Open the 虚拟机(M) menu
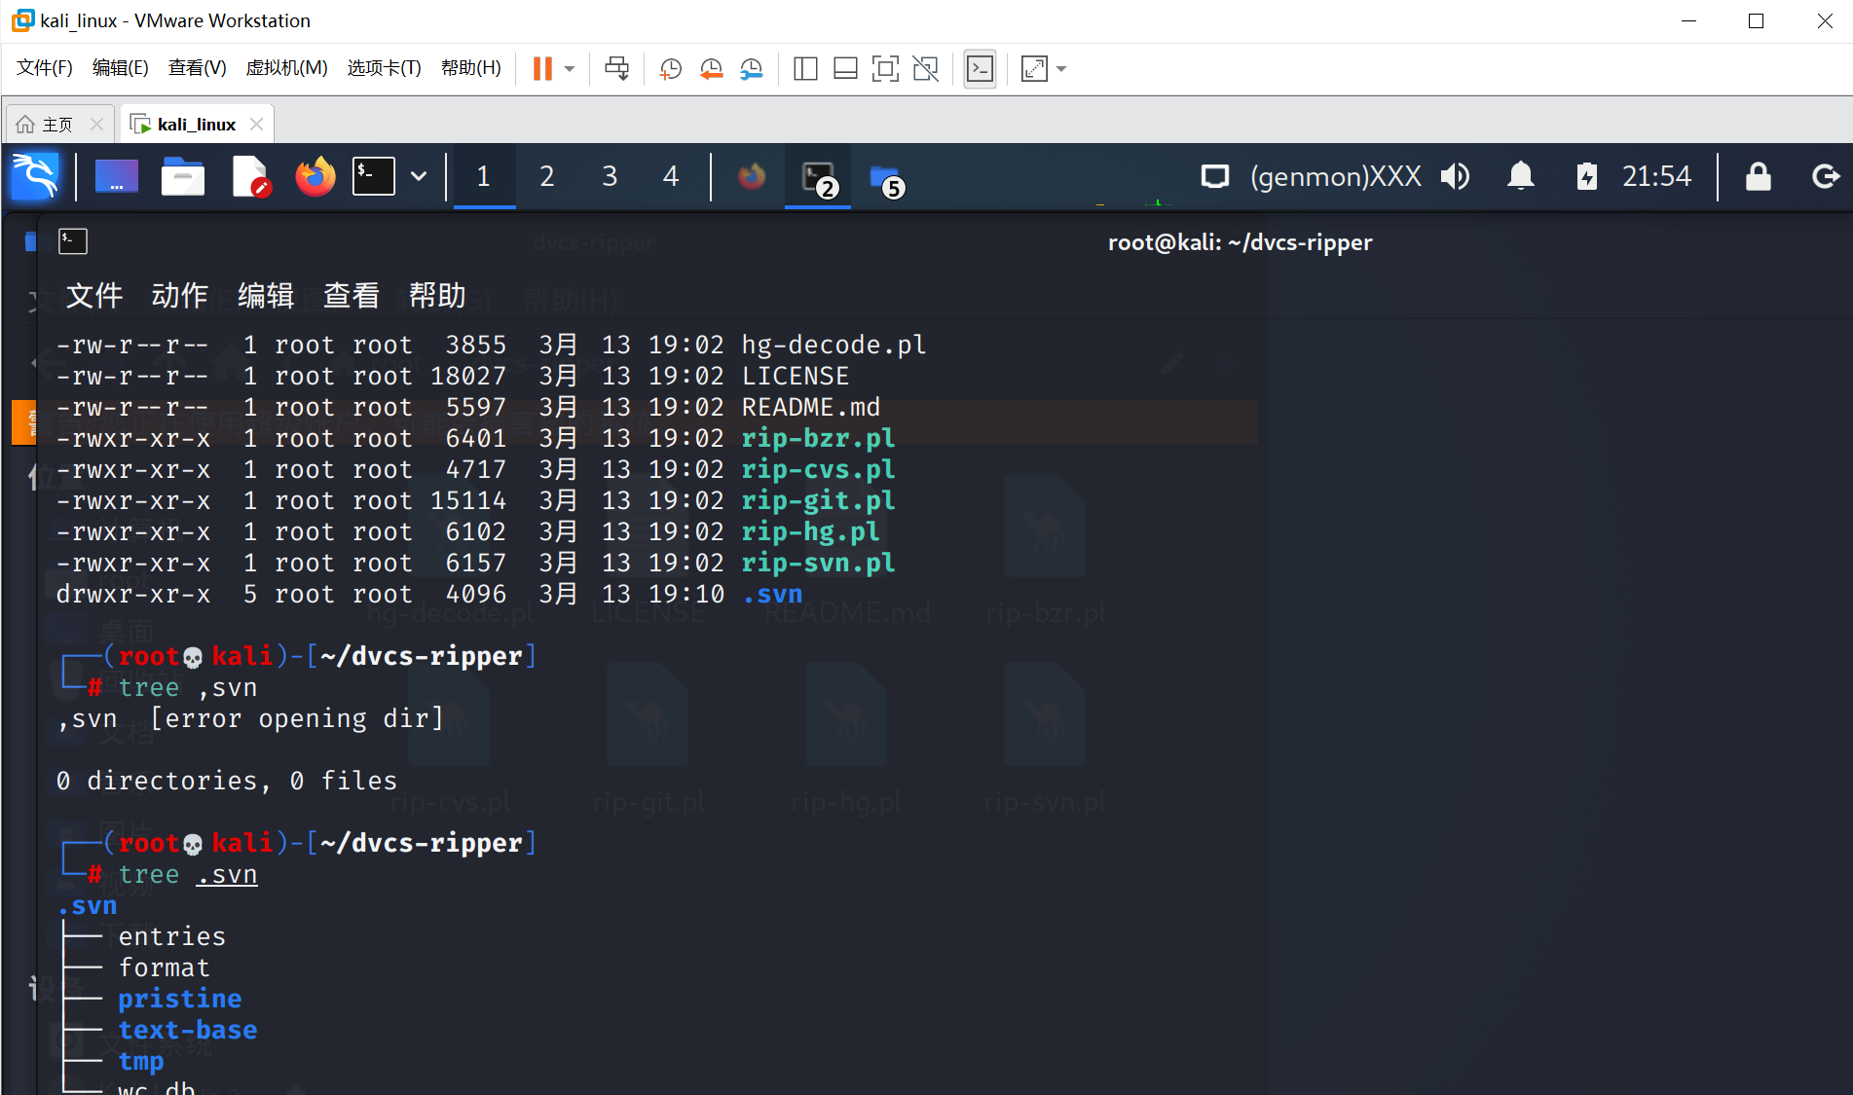This screenshot has height=1095, width=1853. click(286, 67)
